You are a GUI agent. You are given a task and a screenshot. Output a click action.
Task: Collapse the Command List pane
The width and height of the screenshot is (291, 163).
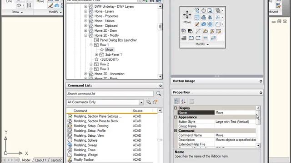coord(161,86)
